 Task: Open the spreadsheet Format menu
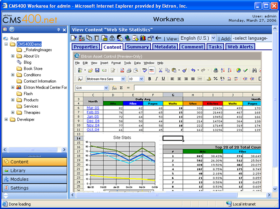tap(116, 63)
